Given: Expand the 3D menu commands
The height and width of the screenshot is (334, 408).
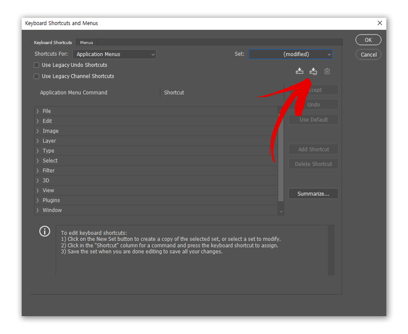Looking at the screenshot, I should click(x=38, y=180).
